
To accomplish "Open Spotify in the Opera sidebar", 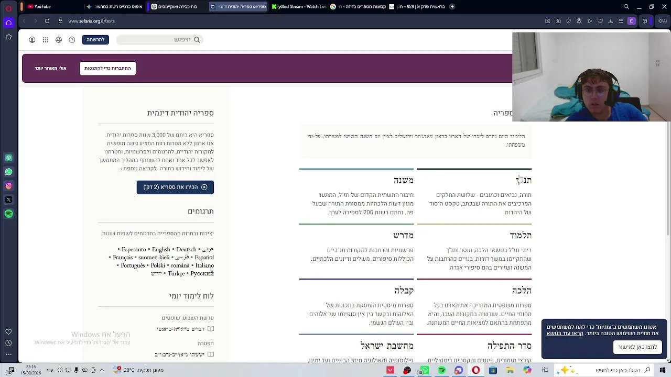I will tap(8, 214).
